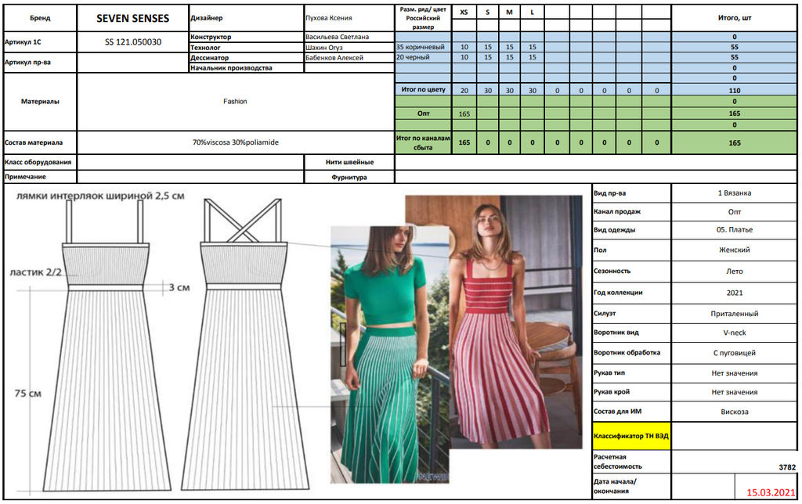The image size is (802, 504).
Task: Select the SEVEN SENSES brand cell
Action: coord(132,18)
